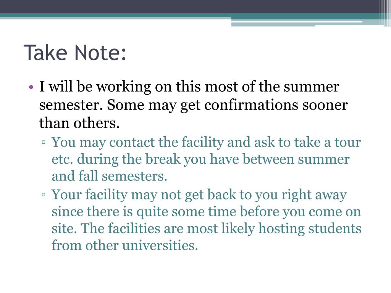Click the line 'site. The facilities are most likely'
The width and height of the screenshot is (391, 293).
tap(207, 229)
